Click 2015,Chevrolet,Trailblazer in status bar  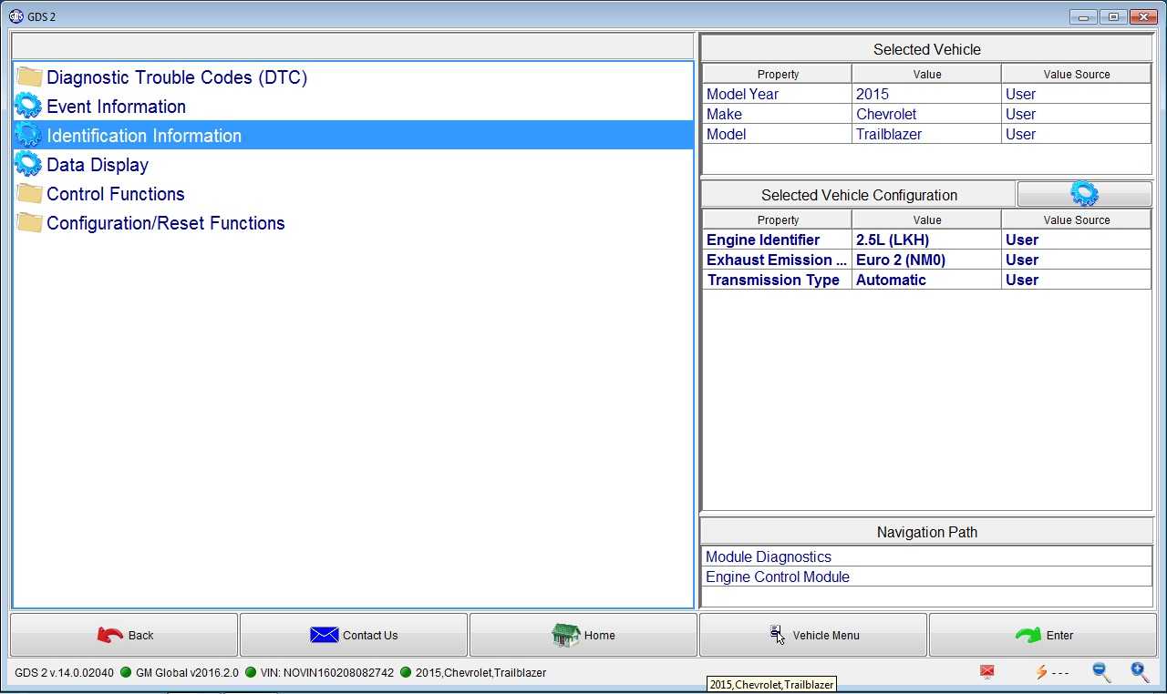pyautogui.click(x=480, y=673)
